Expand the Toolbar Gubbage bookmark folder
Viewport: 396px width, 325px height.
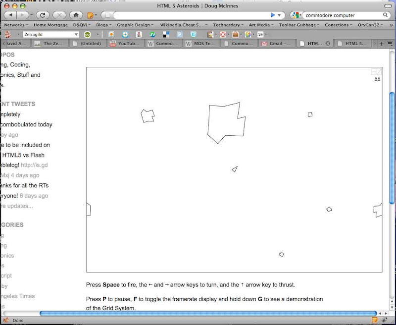tap(299, 25)
